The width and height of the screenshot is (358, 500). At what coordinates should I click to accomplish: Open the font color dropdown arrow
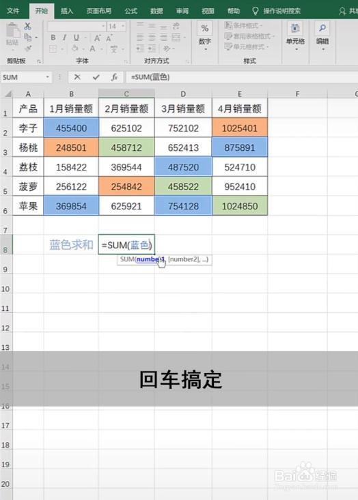(101, 49)
